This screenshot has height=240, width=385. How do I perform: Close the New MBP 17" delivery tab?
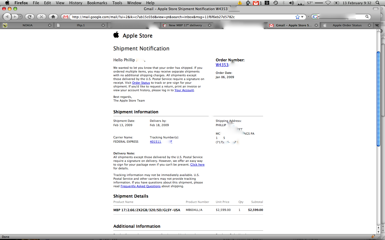pyautogui.click(x=210, y=25)
